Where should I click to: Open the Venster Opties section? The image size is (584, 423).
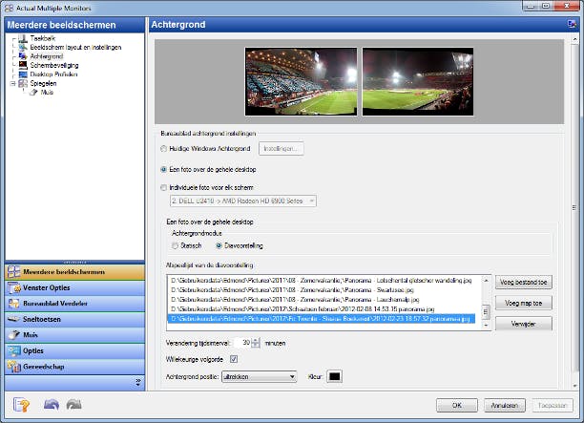tap(74, 287)
